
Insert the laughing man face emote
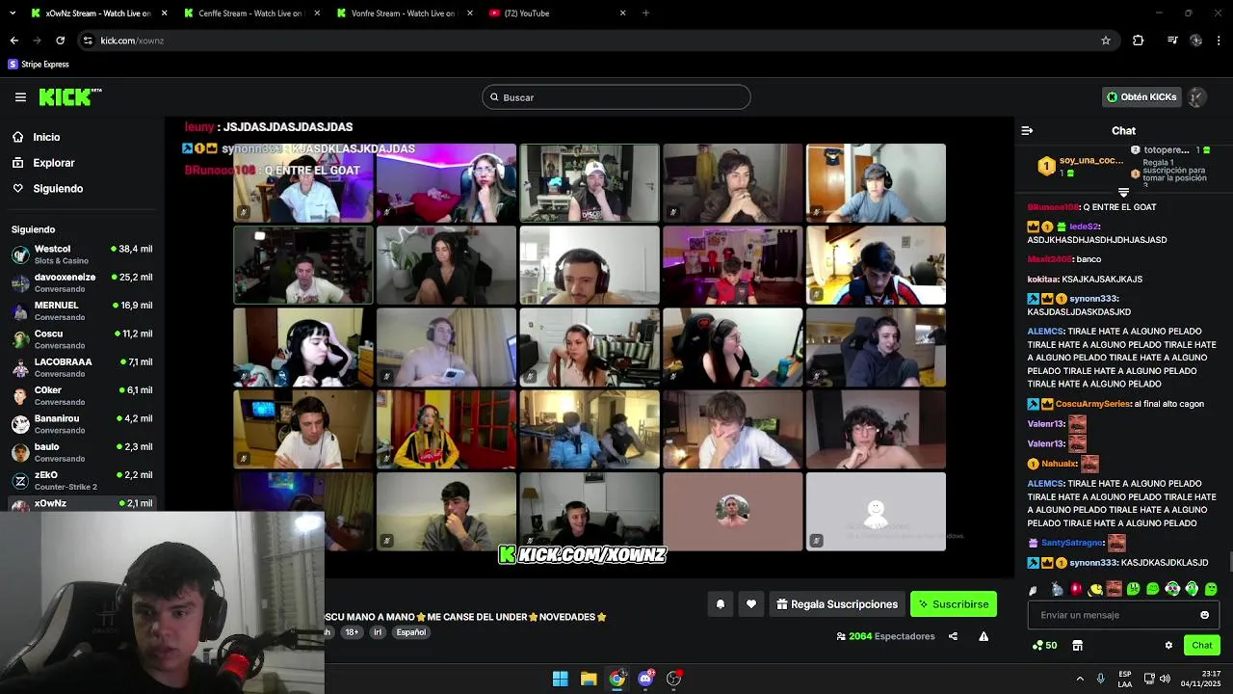[1115, 589]
